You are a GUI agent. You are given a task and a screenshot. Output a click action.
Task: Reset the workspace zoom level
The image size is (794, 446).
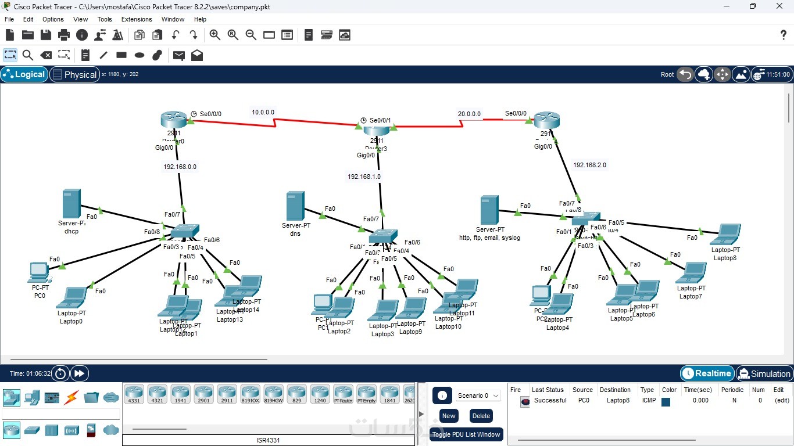pos(233,35)
